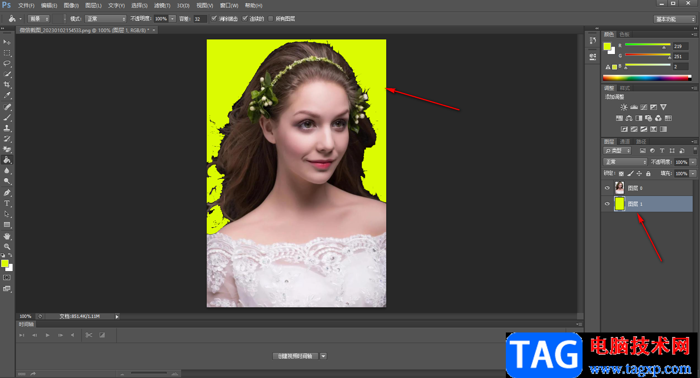Select the Clone Stamp tool
The width and height of the screenshot is (700, 378).
coord(7,128)
